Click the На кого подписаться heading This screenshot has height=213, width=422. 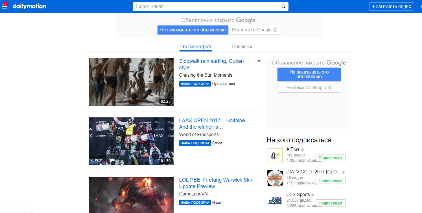pos(299,140)
